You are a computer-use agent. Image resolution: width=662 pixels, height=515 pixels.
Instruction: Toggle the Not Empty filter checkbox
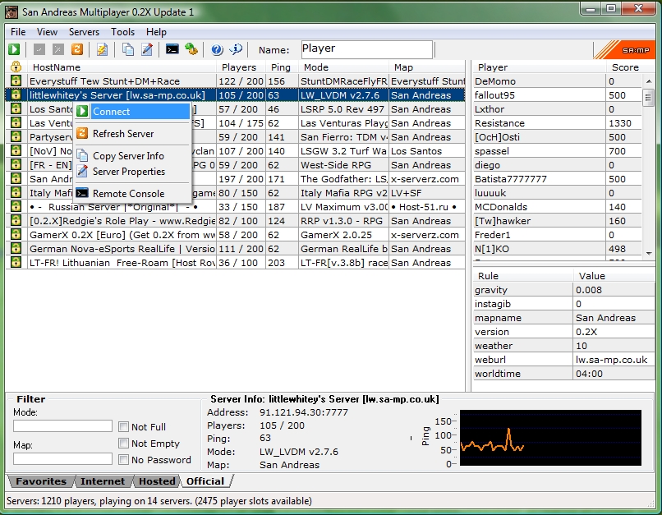pos(123,444)
